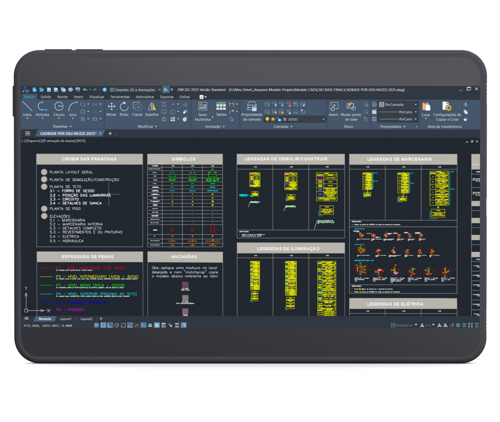Select the Polilinha tool
The height and width of the screenshot is (422, 500).
pos(42,109)
